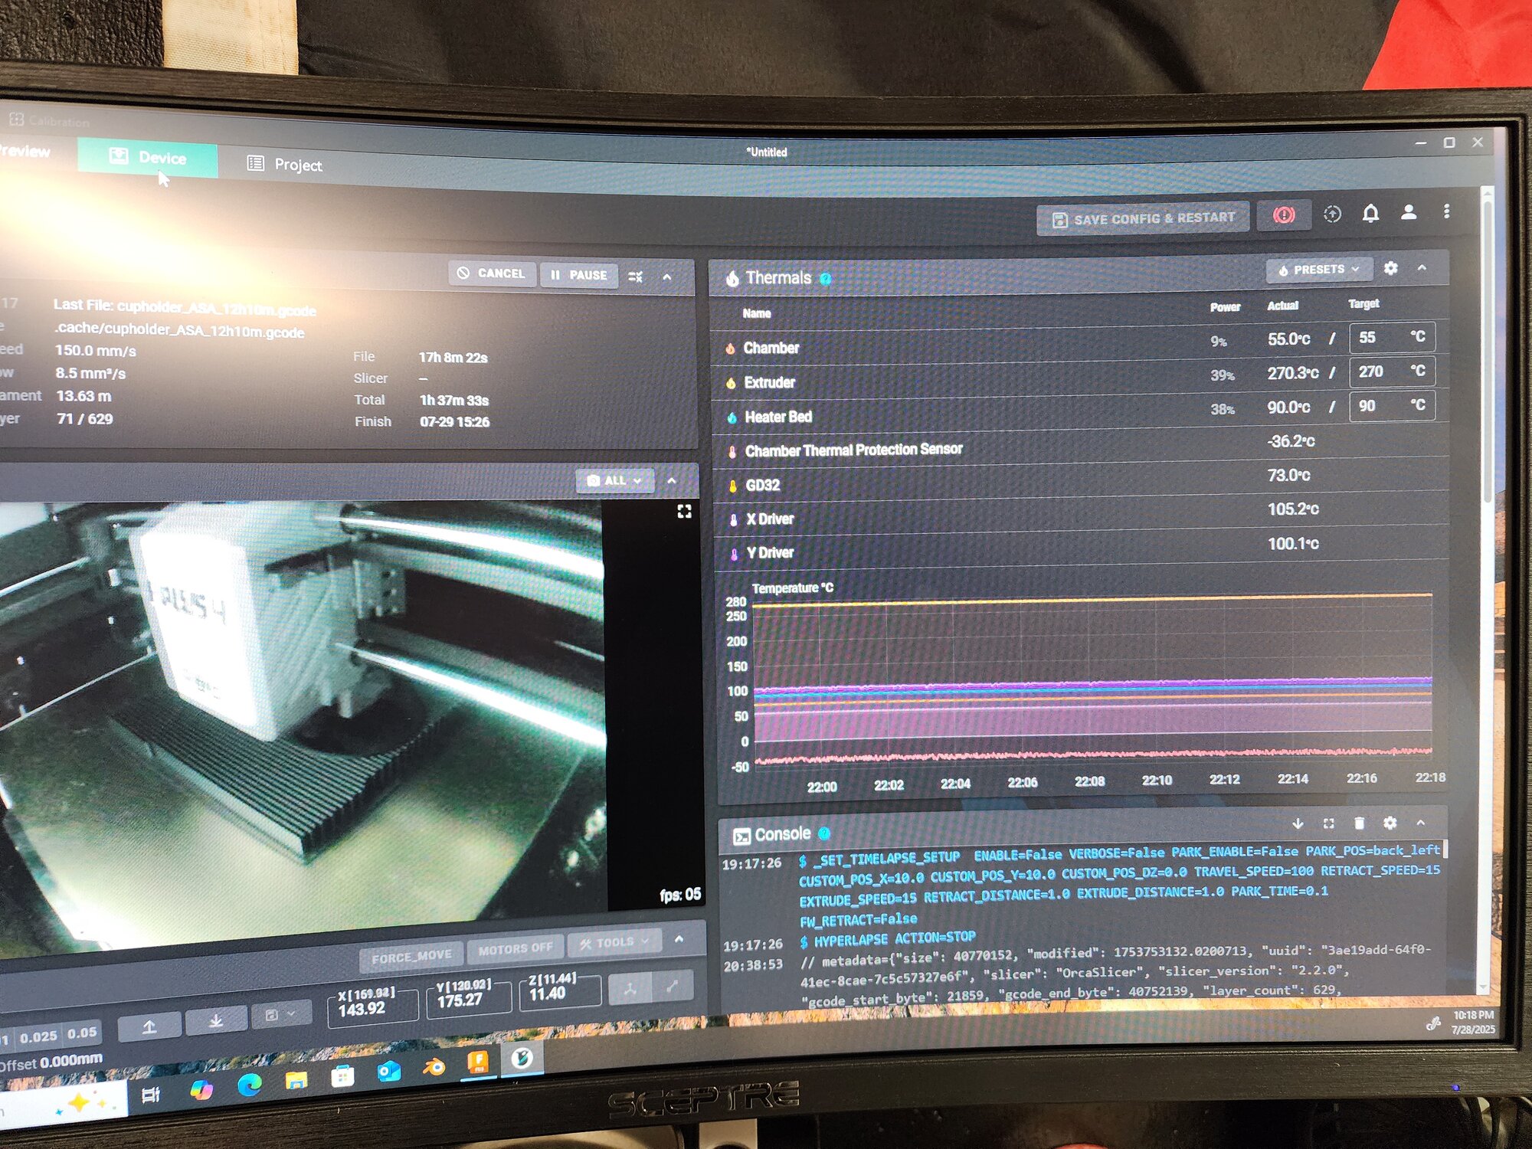Open Console settings gear

click(x=1390, y=822)
